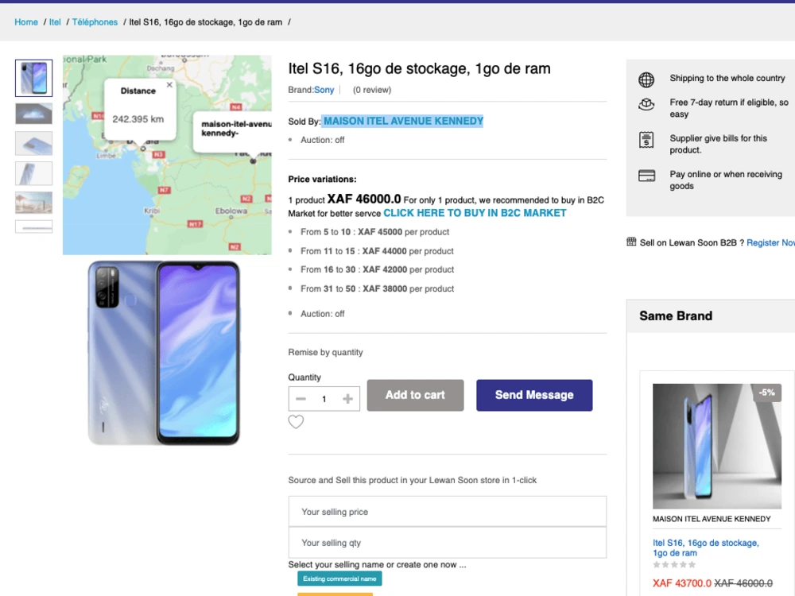
Task: Go to Home breadcrumb
Action: tap(26, 21)
